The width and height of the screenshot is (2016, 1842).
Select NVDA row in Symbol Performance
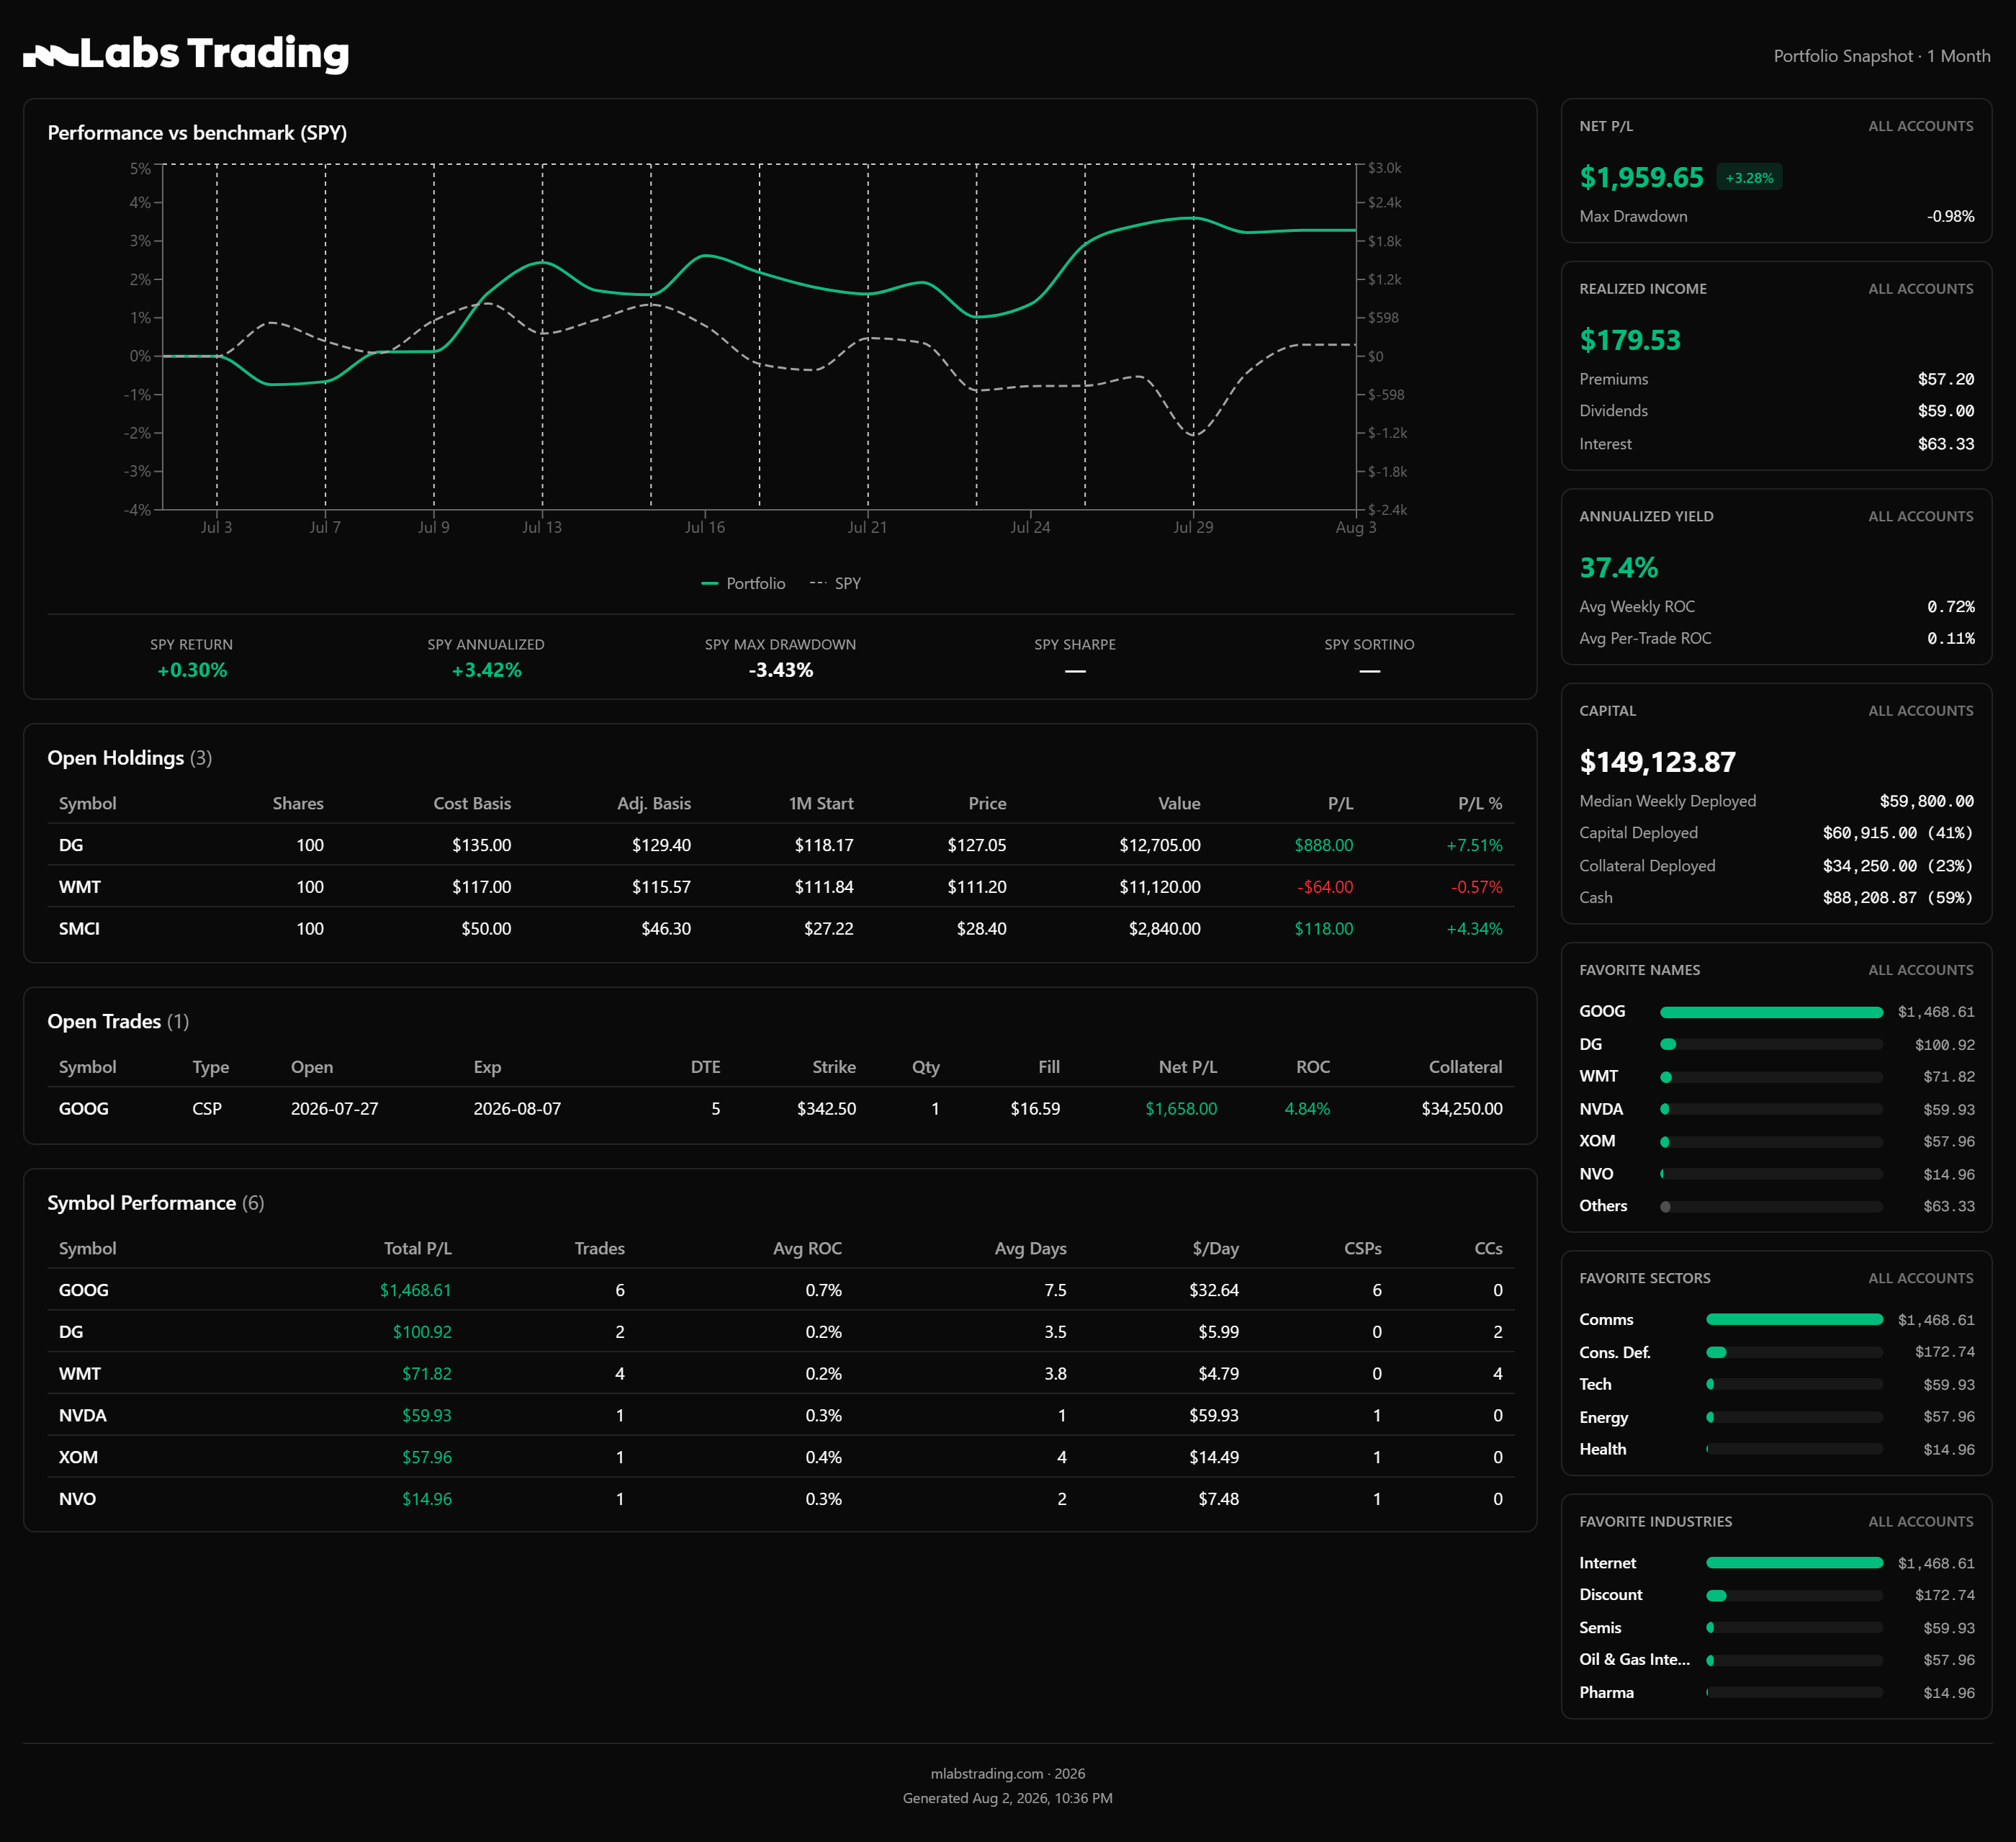pos(780,1416)
